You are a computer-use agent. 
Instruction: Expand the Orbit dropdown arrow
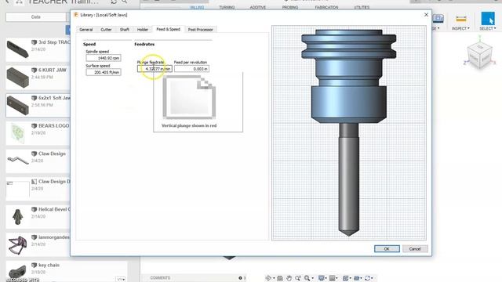[x=274, y=279]
